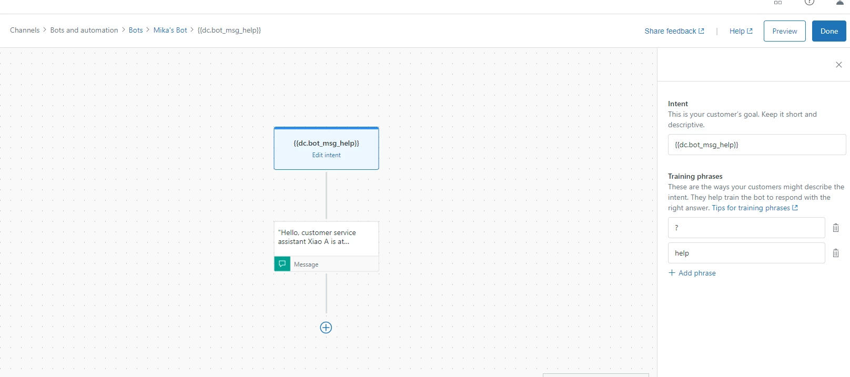
Task: Click Edit intent on the node
Action: click(x=326, y=155)
